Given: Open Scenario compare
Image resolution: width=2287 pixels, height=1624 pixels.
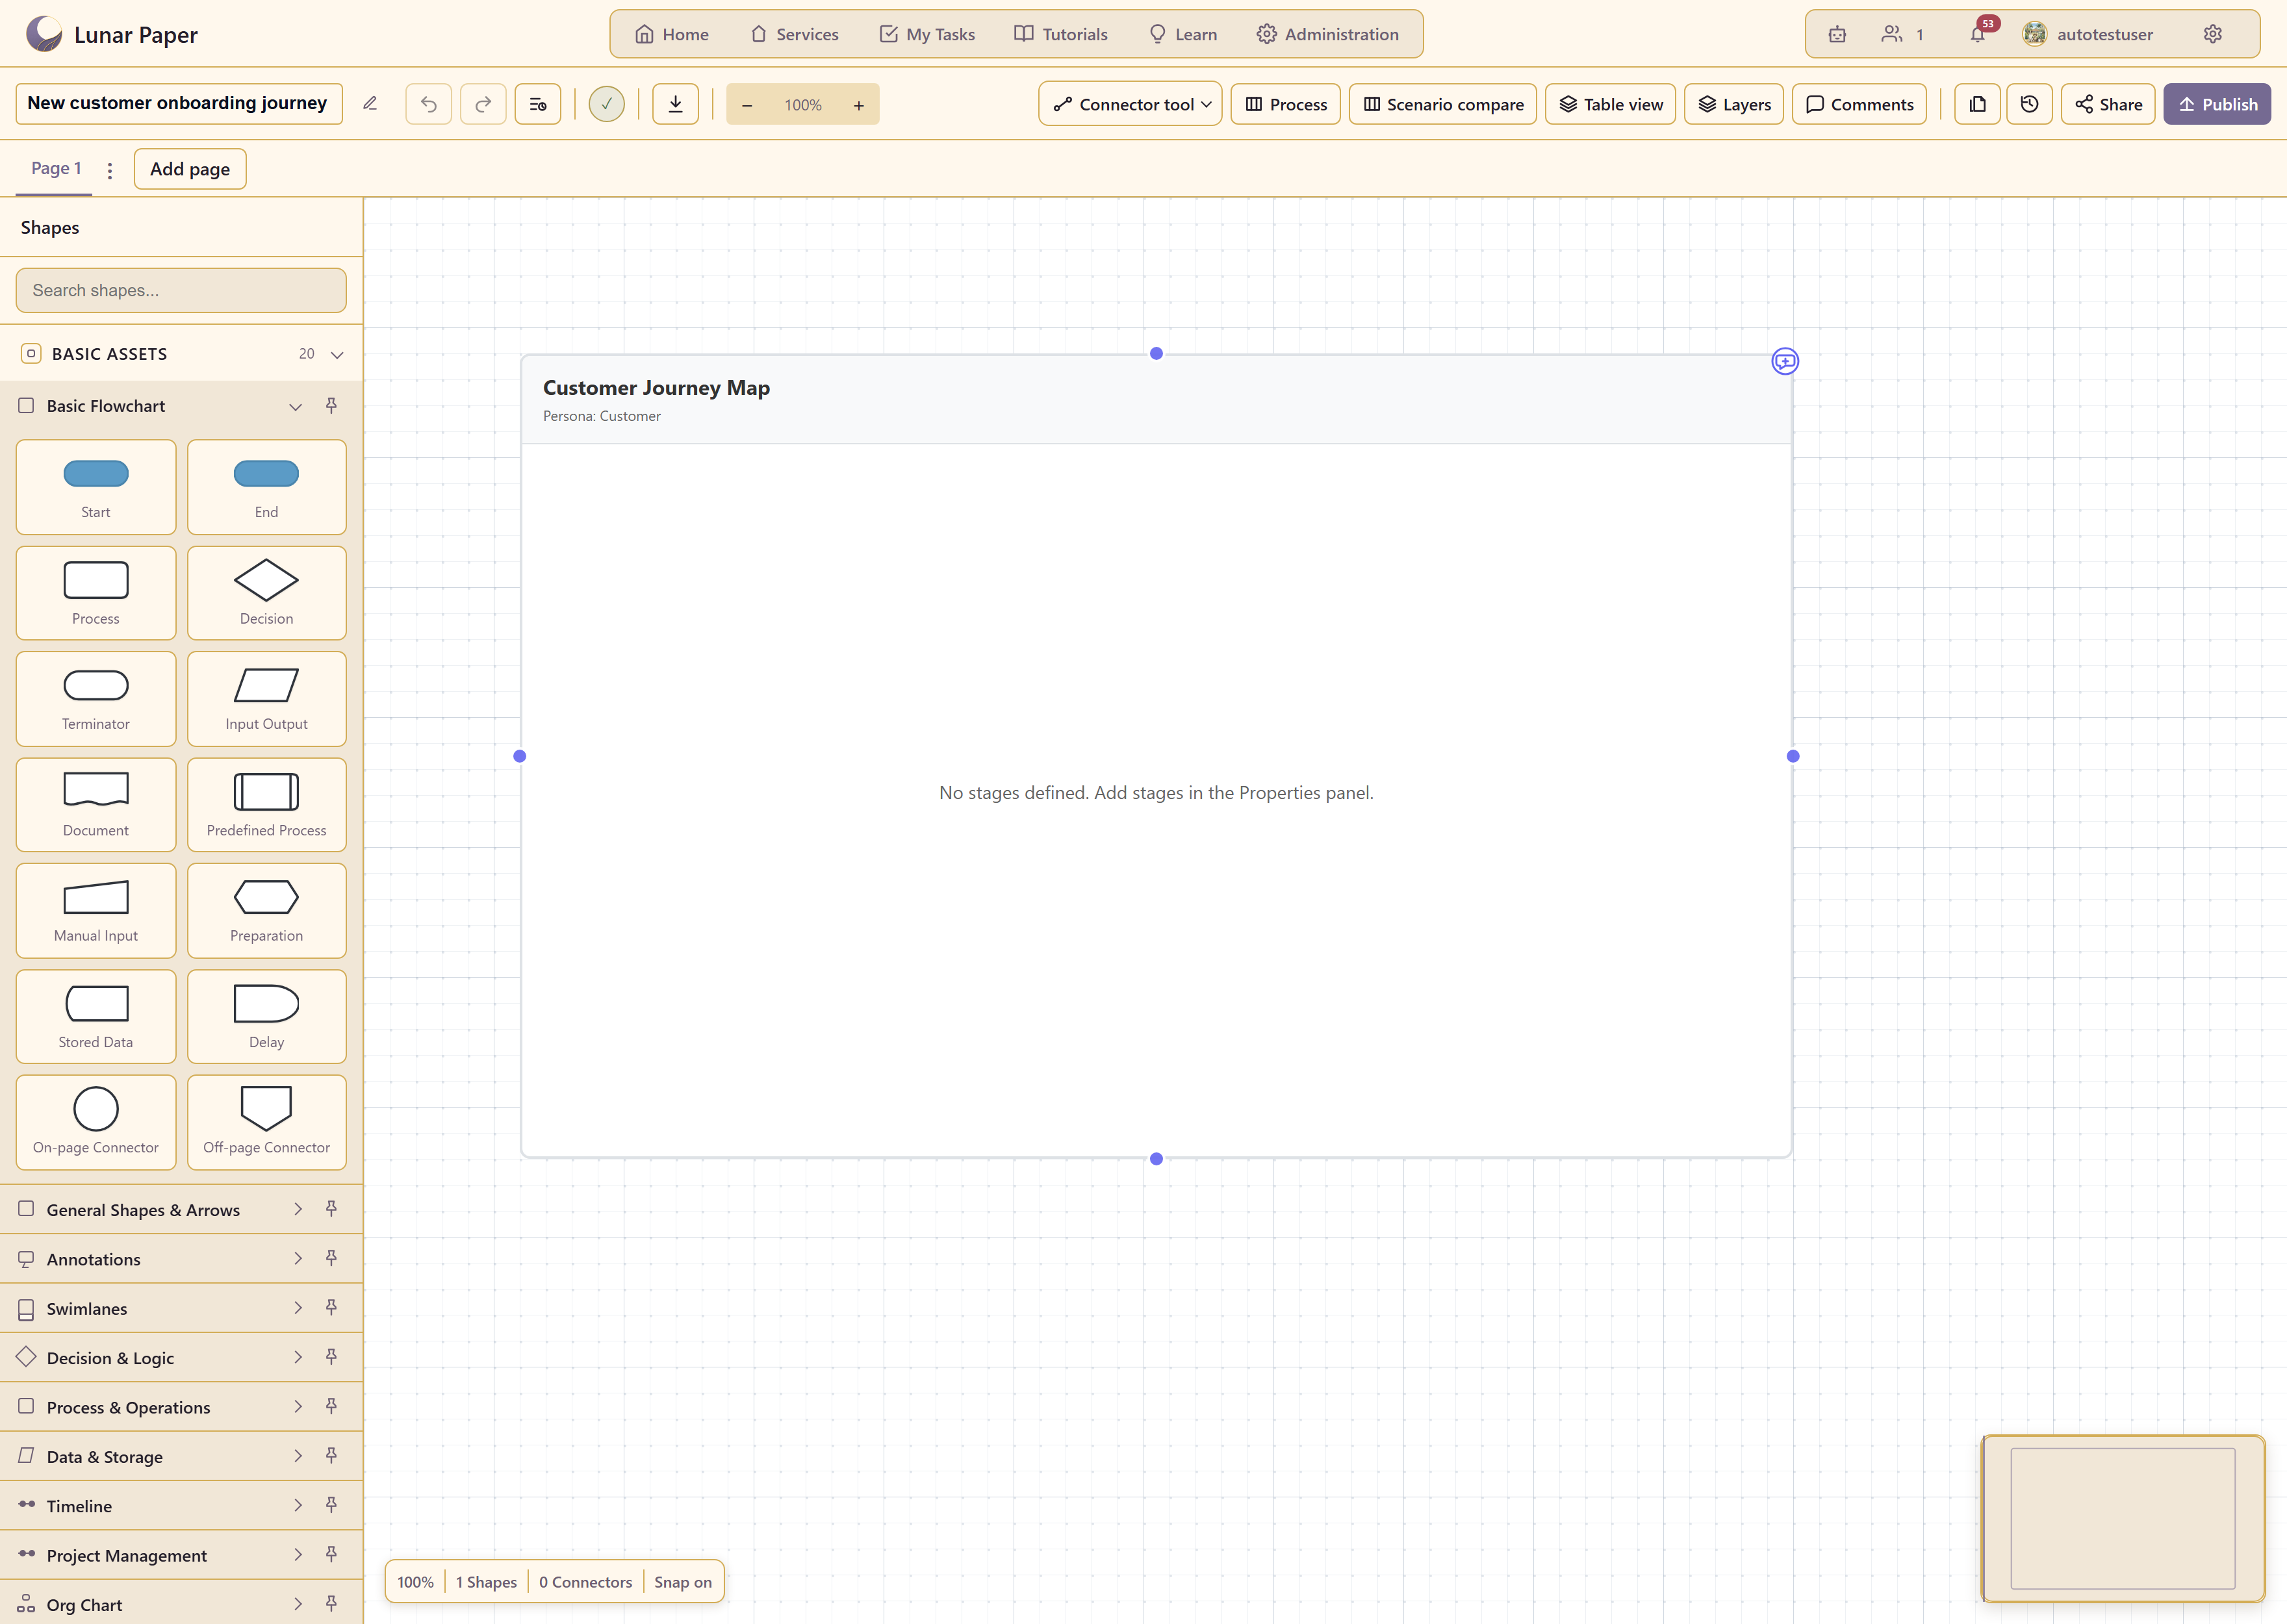Looking at the screenshot, I should point(1443,104).
